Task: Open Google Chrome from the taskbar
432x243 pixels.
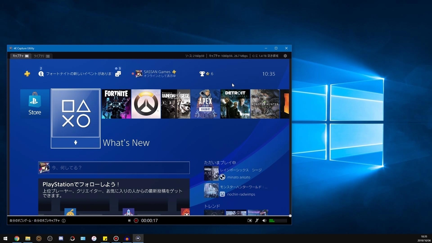Action: click(17, 238)
